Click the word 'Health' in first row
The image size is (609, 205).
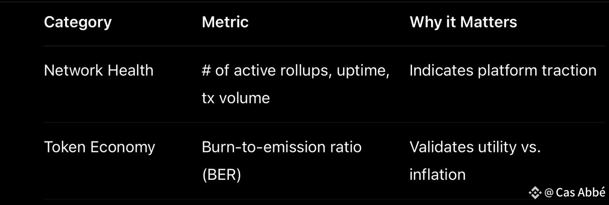click(x=131, y=70)
